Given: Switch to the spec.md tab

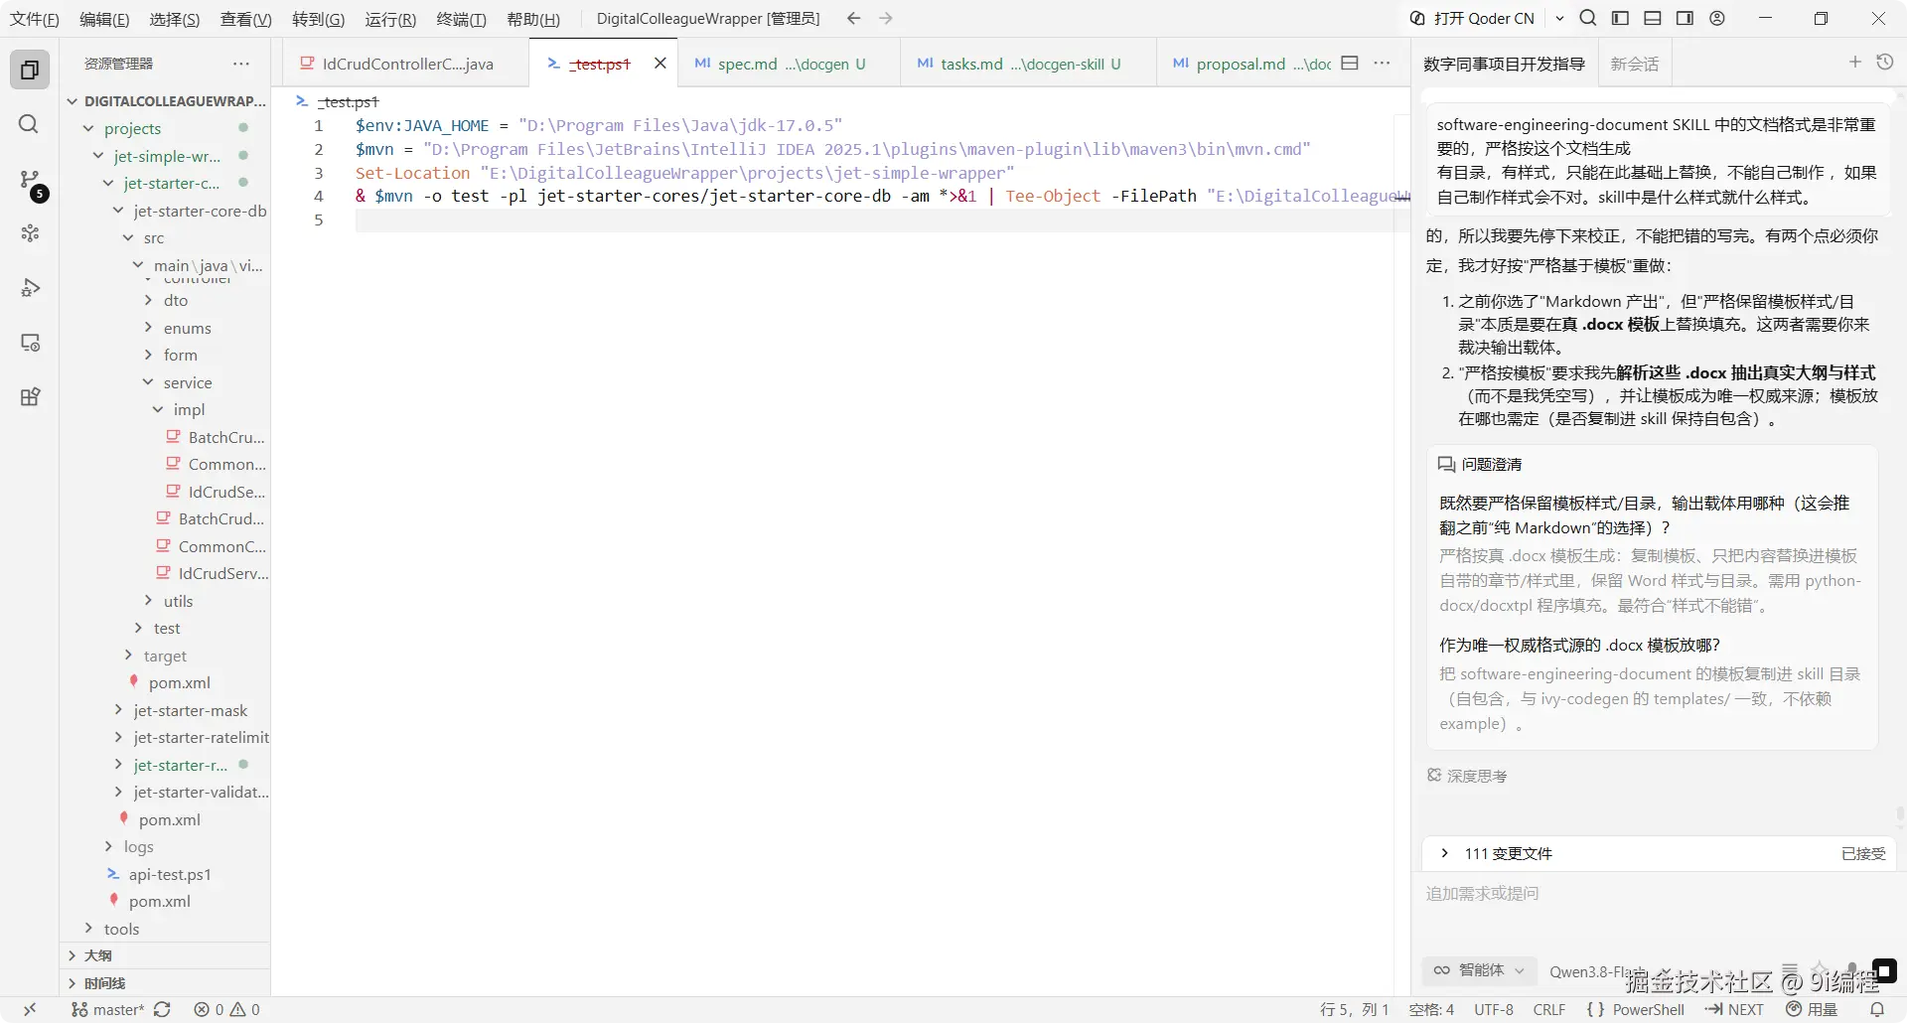Looking at the screenshot, I should click(789, 64).
